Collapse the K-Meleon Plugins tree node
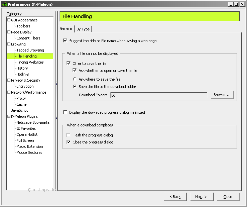Image resolution: width=247 pixels, height=207 pixels. (9, 116)
